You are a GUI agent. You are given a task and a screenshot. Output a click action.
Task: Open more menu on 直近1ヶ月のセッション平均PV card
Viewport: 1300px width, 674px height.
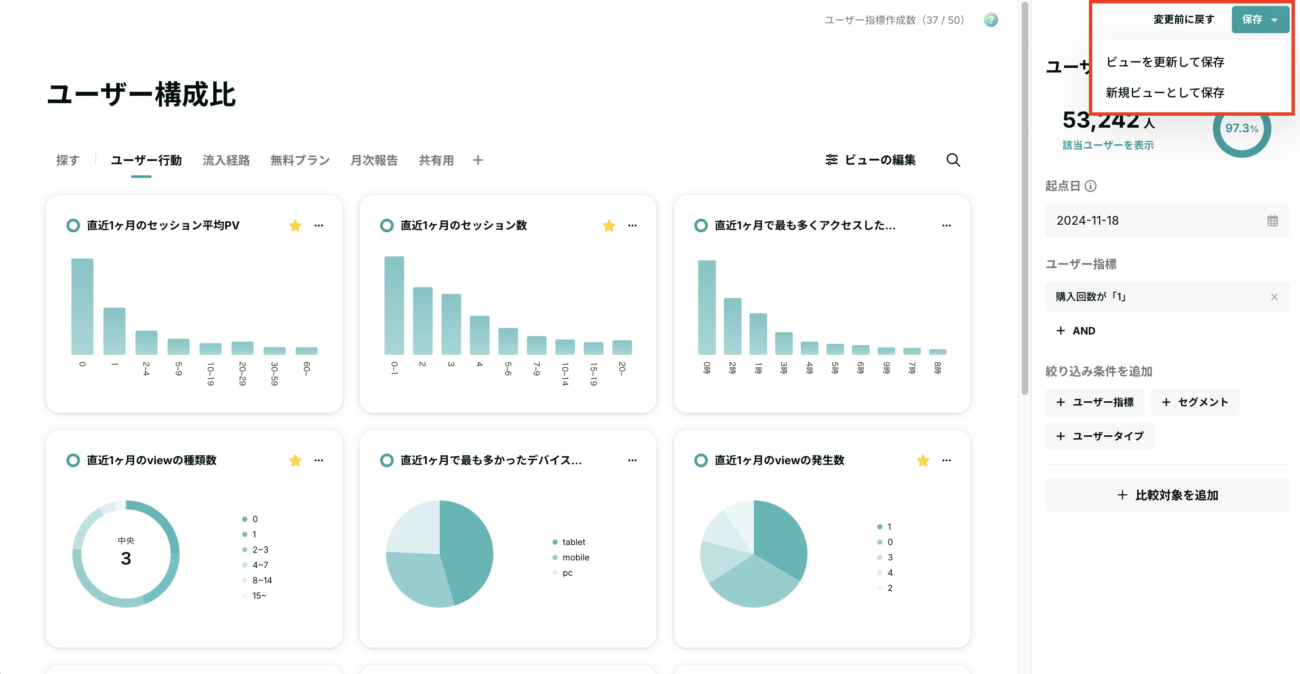click(319, 226)
